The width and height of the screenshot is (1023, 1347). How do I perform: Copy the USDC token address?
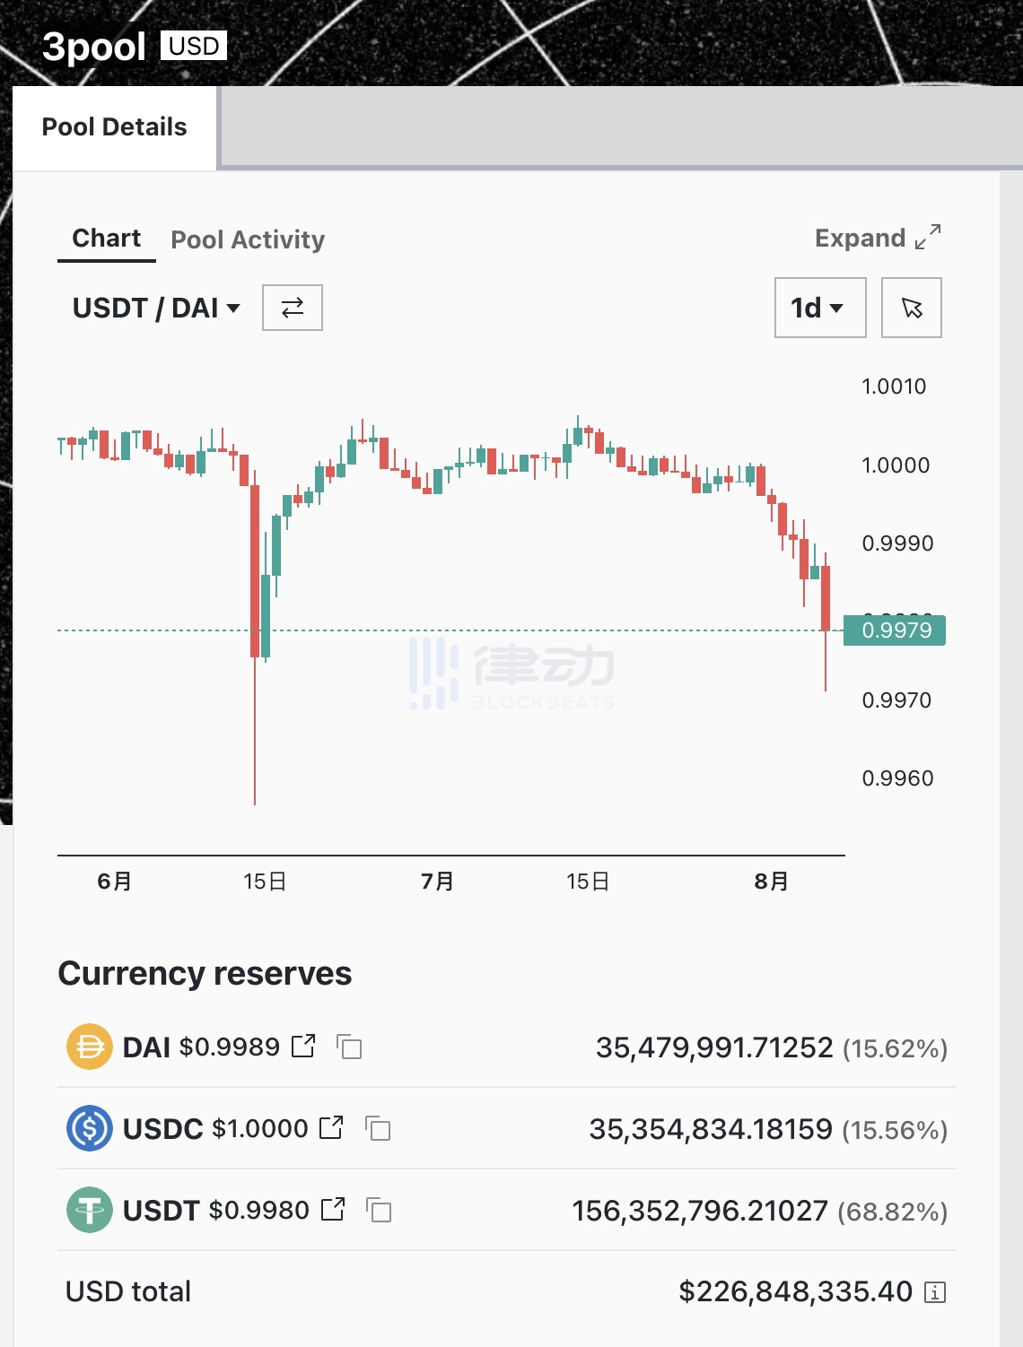coord(379,1128)
